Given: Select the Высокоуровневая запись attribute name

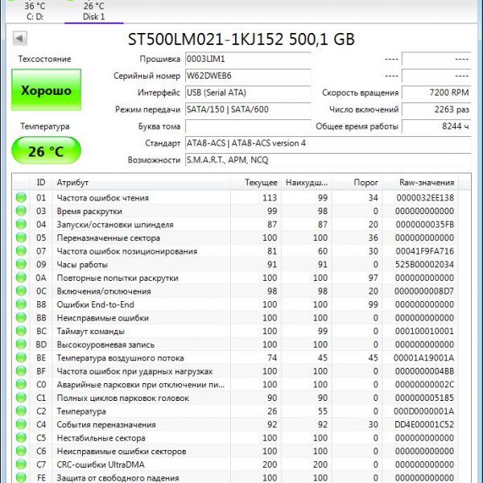Looking at the screenshot, I should [x=105, y=345].
